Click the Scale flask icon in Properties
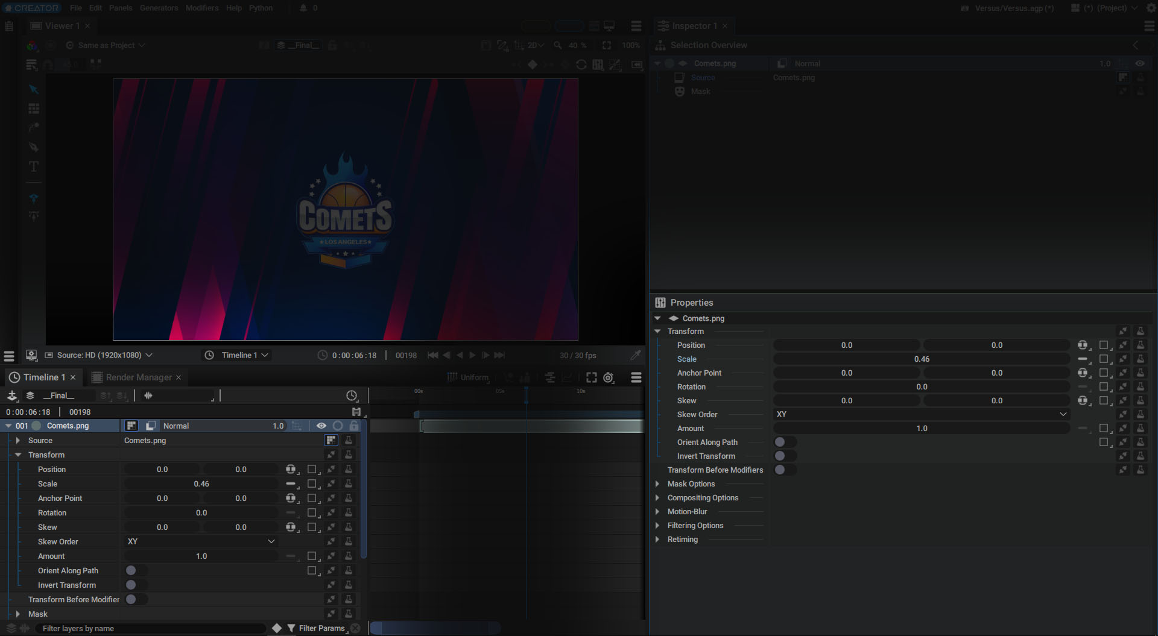1158x636 pixels. pos(1141,359)
